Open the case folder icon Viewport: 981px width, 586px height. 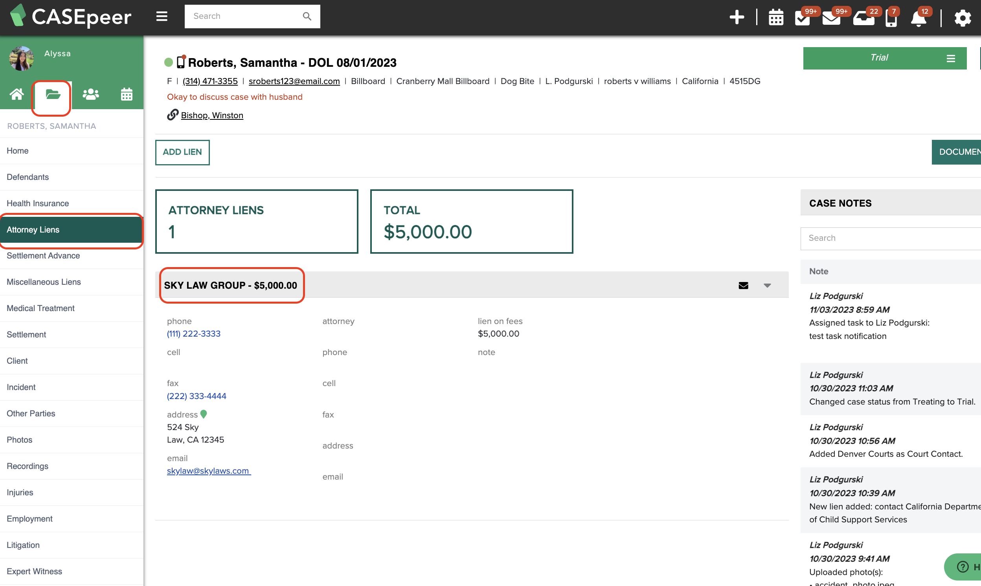click(53, 94)
